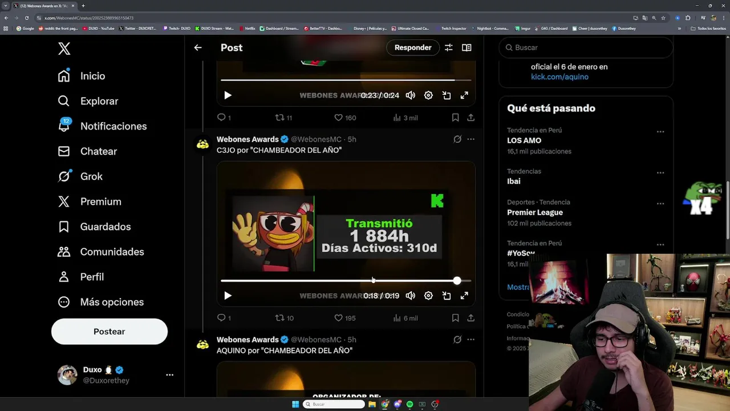Open Webones Awards profile on C3JO post
The image size is (730, 411).
click(248, 139)
